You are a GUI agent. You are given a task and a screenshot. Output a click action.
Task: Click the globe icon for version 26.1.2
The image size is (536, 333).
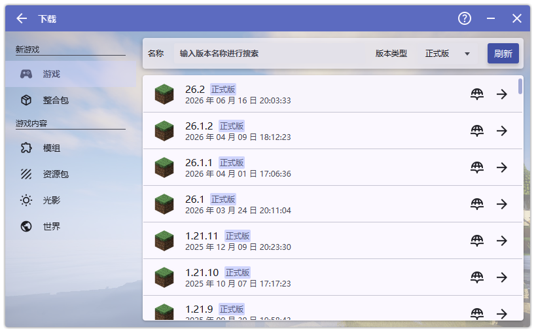(x=477, y=131)
